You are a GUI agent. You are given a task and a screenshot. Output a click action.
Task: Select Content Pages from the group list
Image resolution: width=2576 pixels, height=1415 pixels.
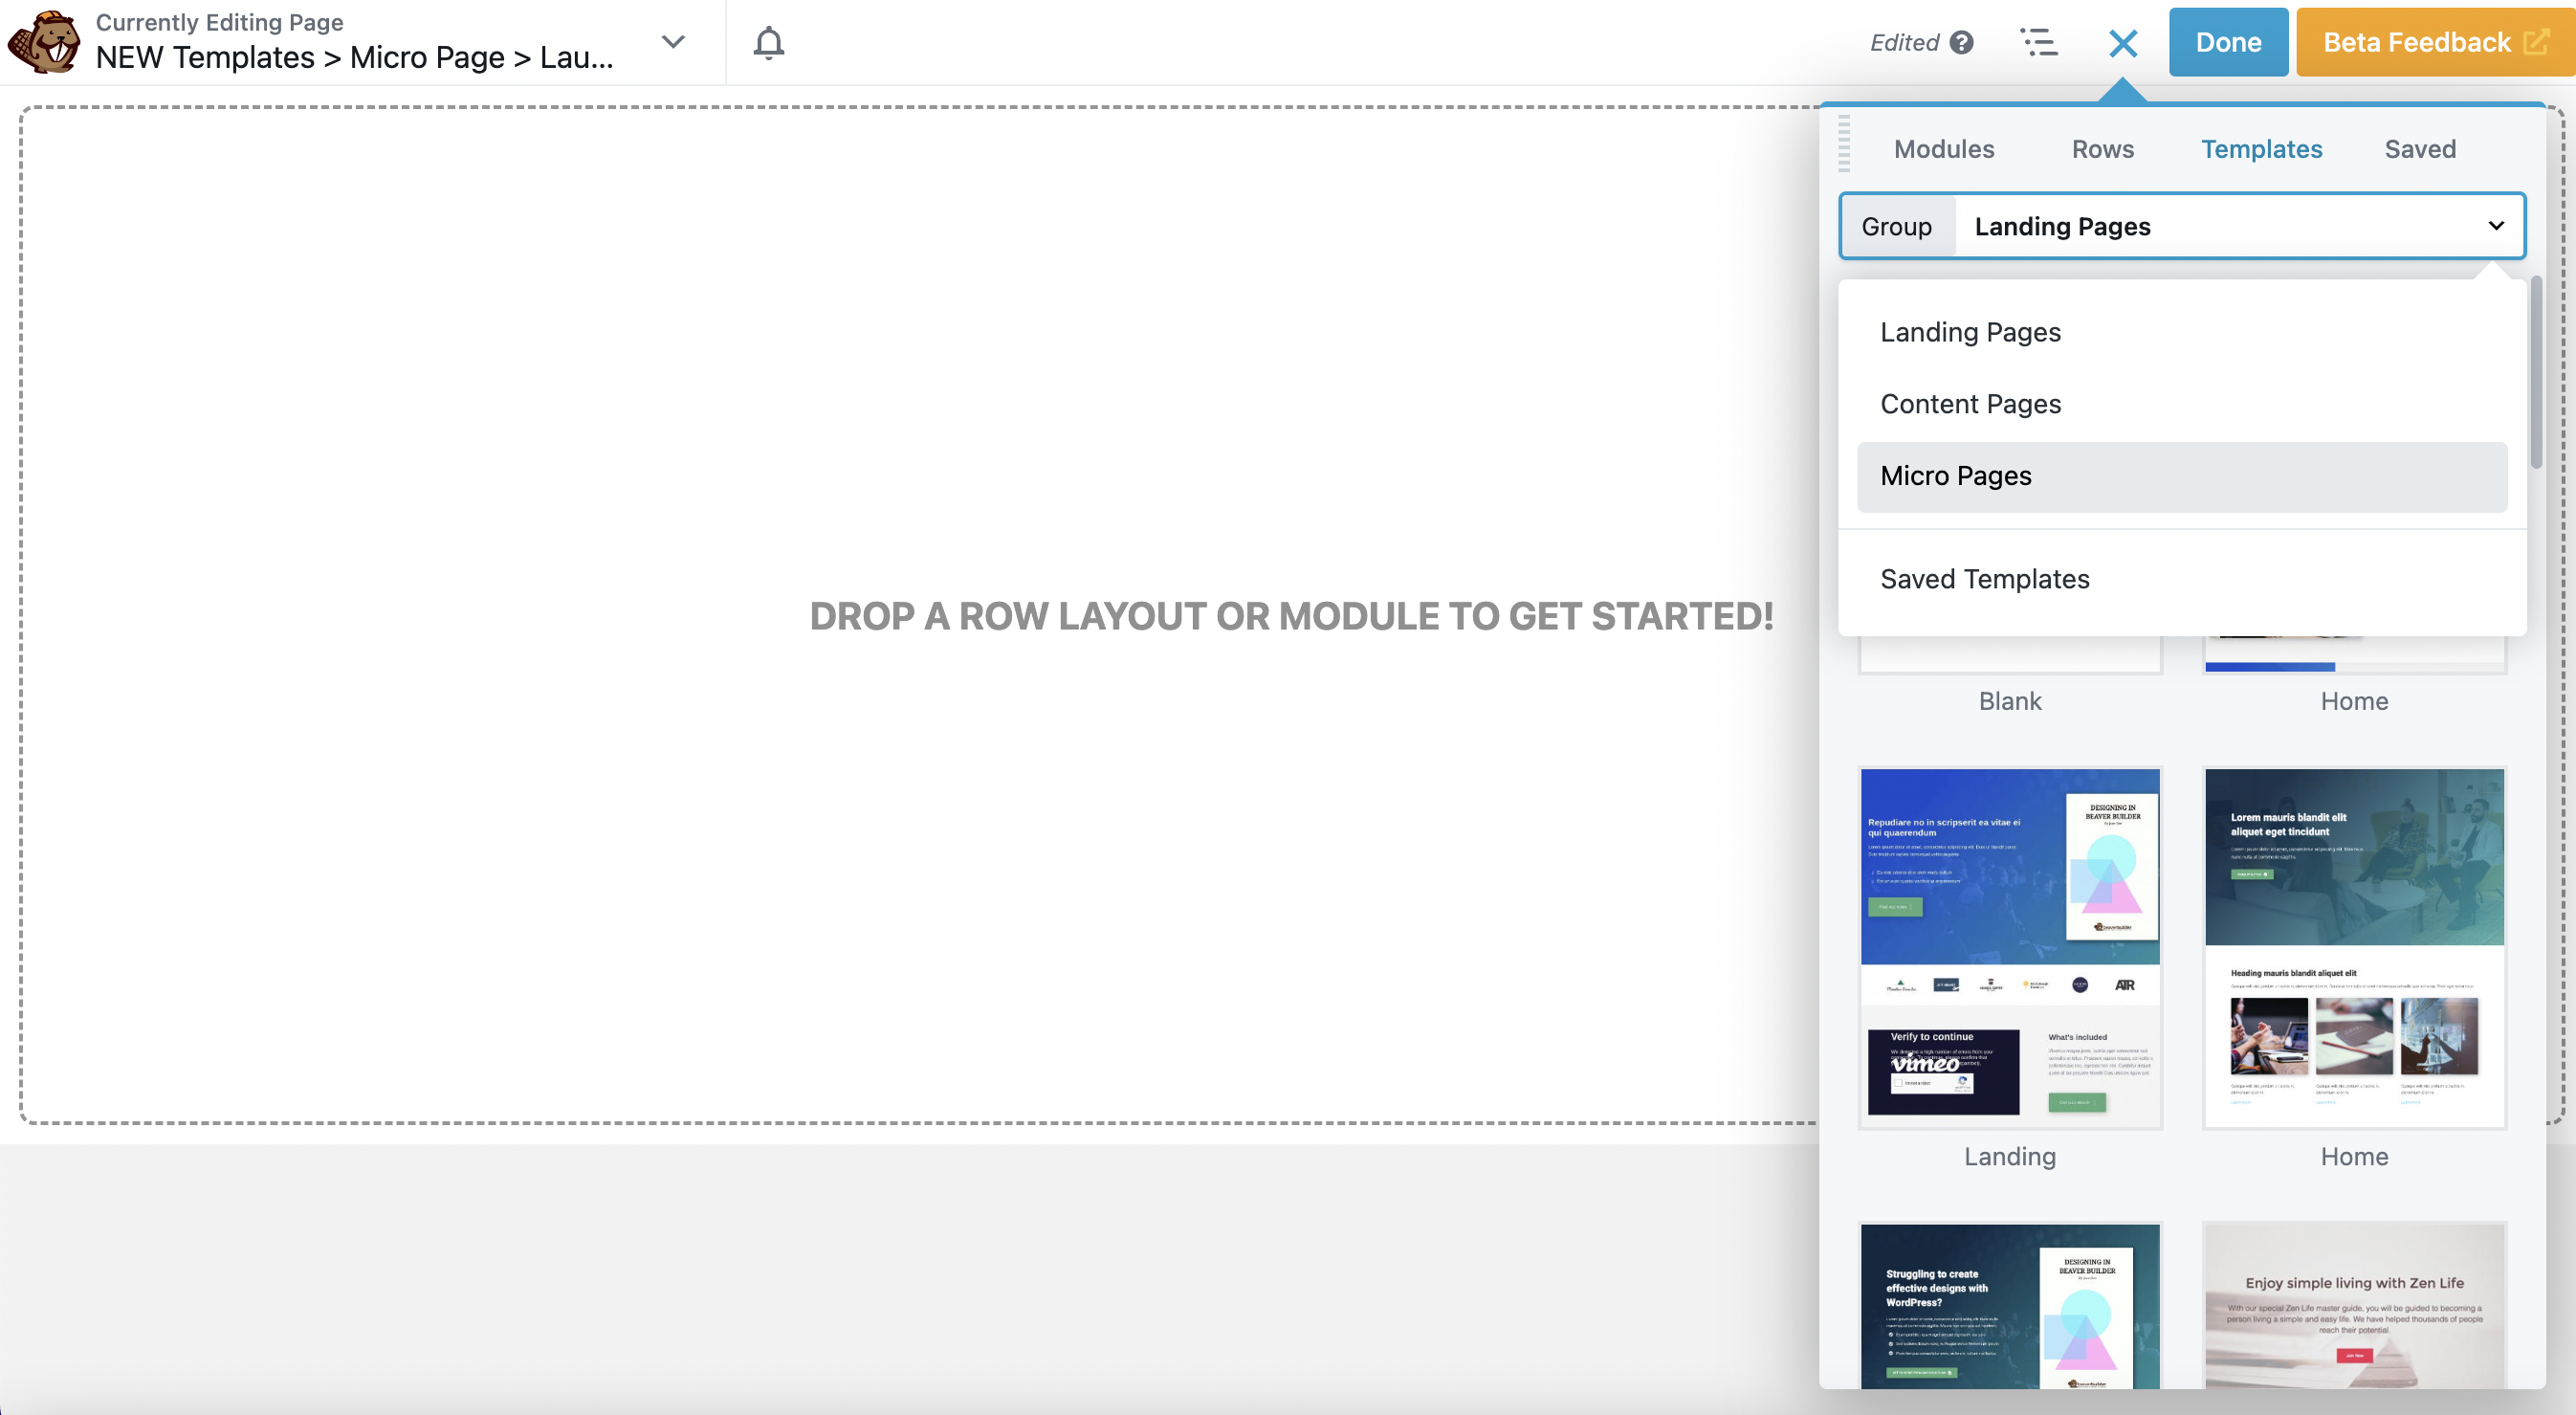tap(1970, 404)
